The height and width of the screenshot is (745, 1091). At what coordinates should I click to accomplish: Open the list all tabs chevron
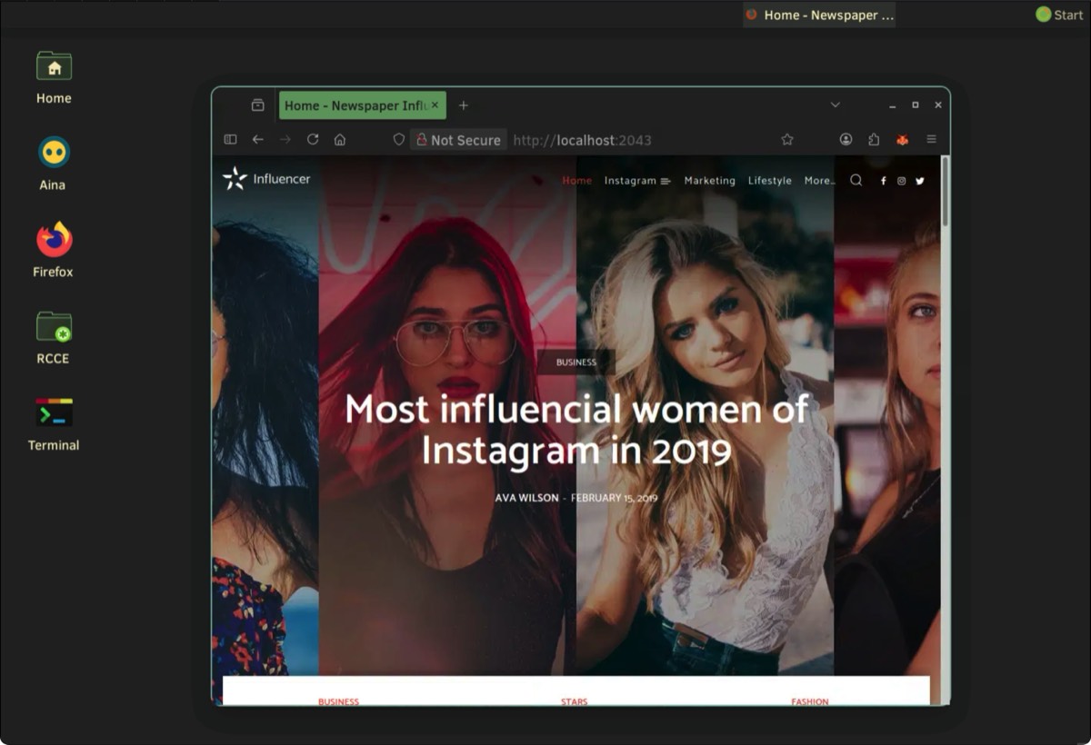coord(835,105)
